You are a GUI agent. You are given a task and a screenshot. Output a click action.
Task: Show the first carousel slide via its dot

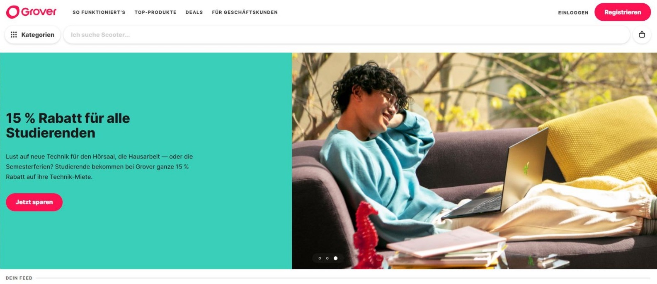(x=320, y=258)
